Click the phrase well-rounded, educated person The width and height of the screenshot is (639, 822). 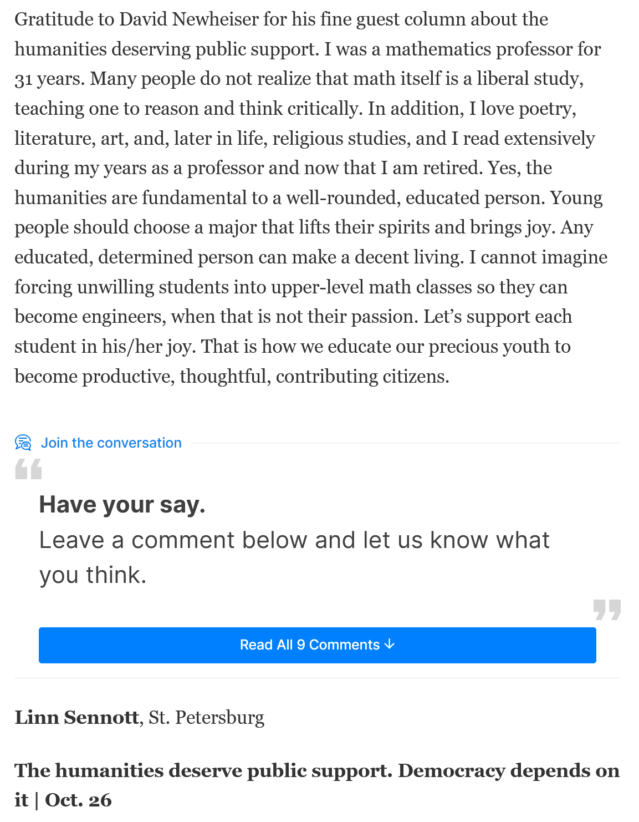click(416, 198)
